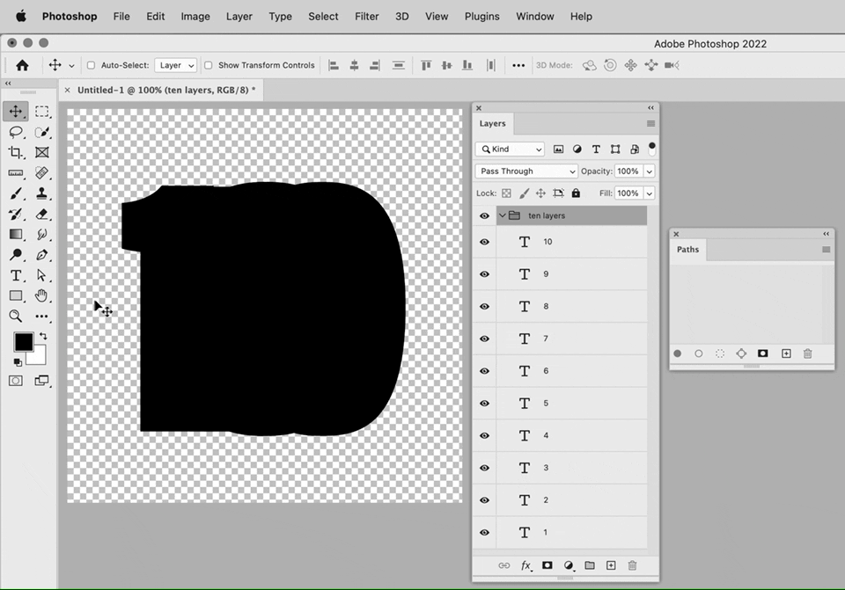Select the History Brush tool
This screenshot has width=845, height=590.
pos(16,214)
